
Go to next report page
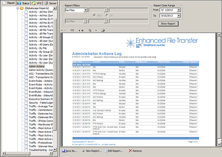(79, 30)
